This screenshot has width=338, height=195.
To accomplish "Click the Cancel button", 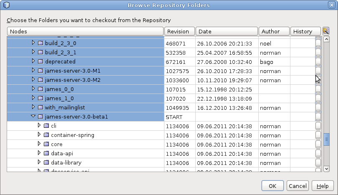I will (x=298, y=186).
